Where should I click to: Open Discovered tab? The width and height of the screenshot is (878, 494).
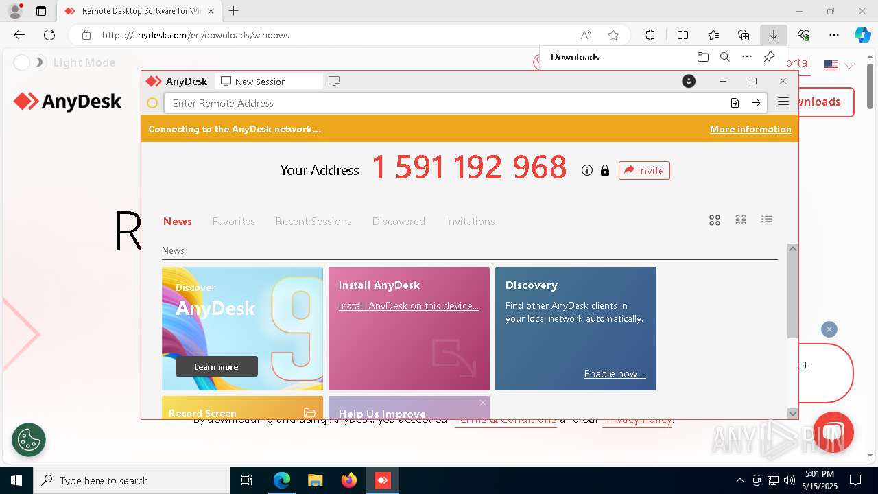[399, 221]
